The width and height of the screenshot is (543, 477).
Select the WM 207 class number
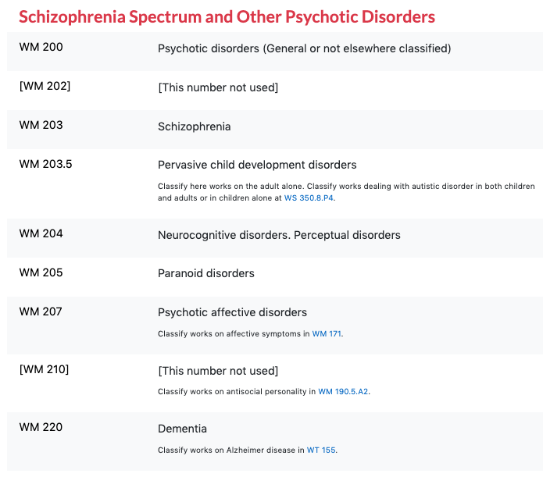pyautogui.click(x=41, y=311)
